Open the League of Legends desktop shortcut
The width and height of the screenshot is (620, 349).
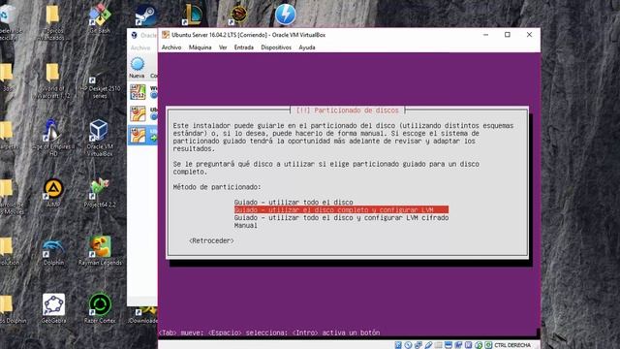[193, 15]
